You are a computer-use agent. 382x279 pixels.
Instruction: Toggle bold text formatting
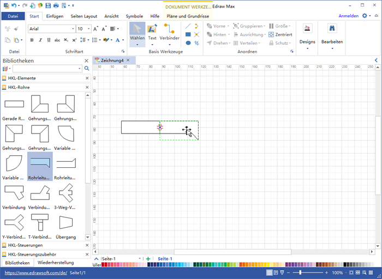click(31, 40)
